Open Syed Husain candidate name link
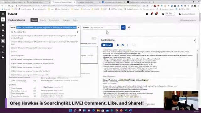Viewport: 201px width, 113px height. pos(48,87)
